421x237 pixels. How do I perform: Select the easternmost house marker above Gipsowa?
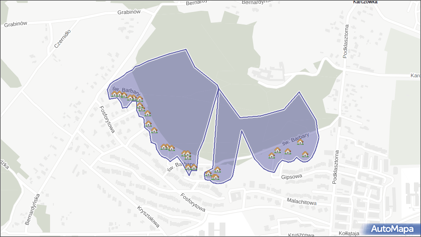coord(305,154)
